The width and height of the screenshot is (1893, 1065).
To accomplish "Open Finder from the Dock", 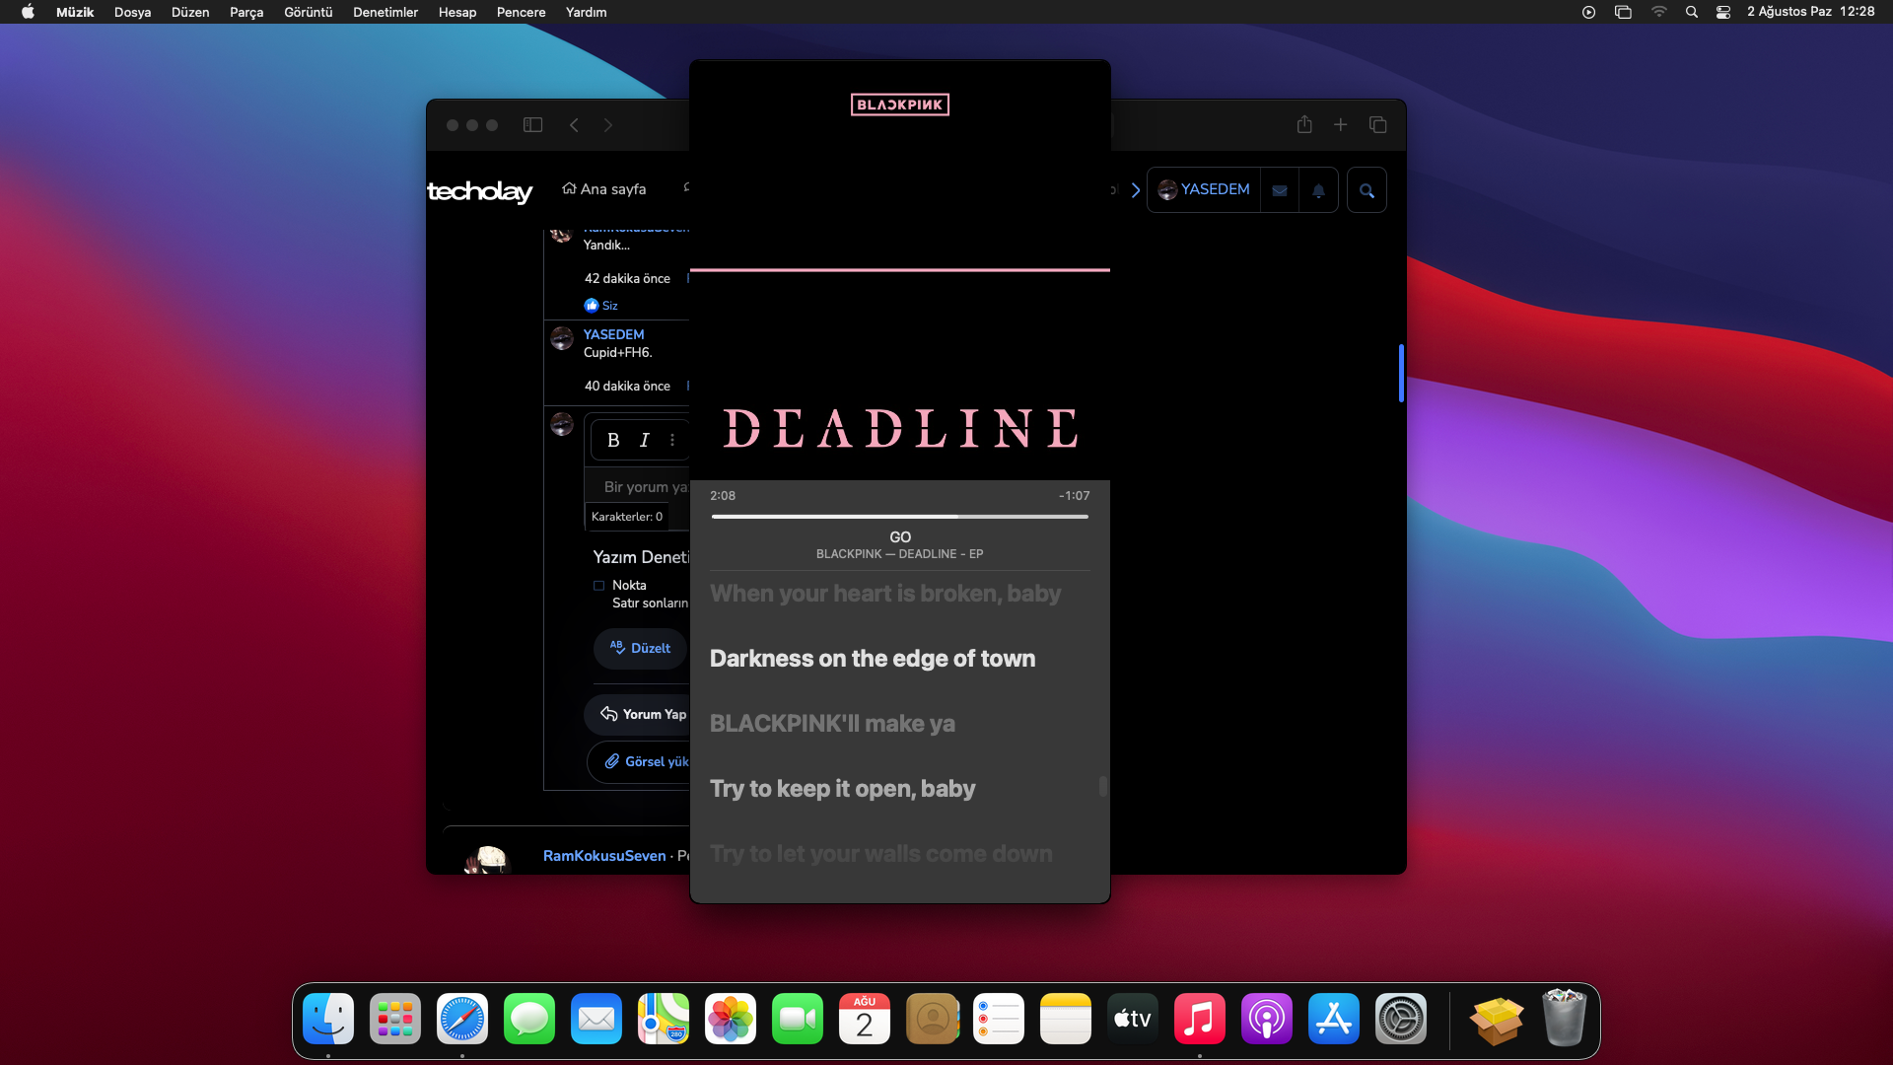I will [x=328, y=1019].
